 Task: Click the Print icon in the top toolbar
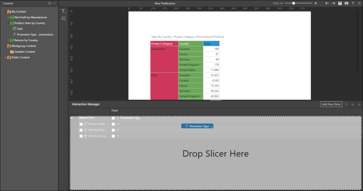tap(346, 3)
